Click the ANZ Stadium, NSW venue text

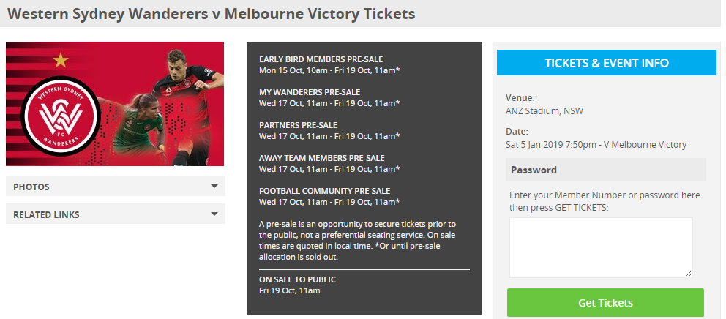pyautogui.click(x=544, y=111)
